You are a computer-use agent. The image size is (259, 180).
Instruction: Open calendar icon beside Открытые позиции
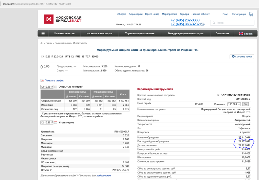pyautogui.click(x=56, y=87)
